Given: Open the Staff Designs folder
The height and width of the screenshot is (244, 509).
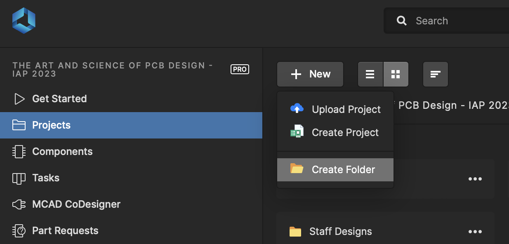Looking at the screenshot, I should [x=341, y=232].
